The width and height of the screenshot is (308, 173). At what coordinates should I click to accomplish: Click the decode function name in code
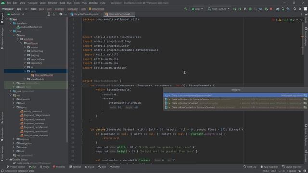pyautogui.click(x=101, y=129)
